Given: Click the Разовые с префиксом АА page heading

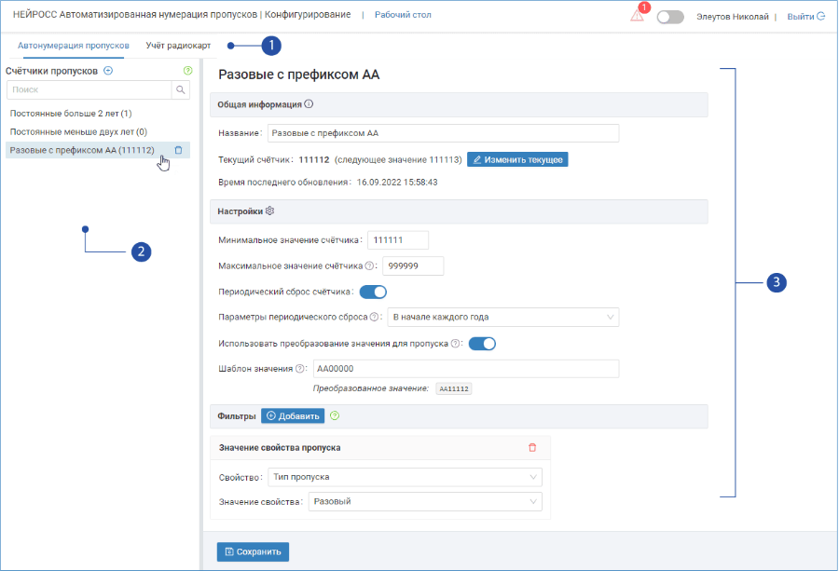Looking at the screenshot, I should click(x=298, y=75).
